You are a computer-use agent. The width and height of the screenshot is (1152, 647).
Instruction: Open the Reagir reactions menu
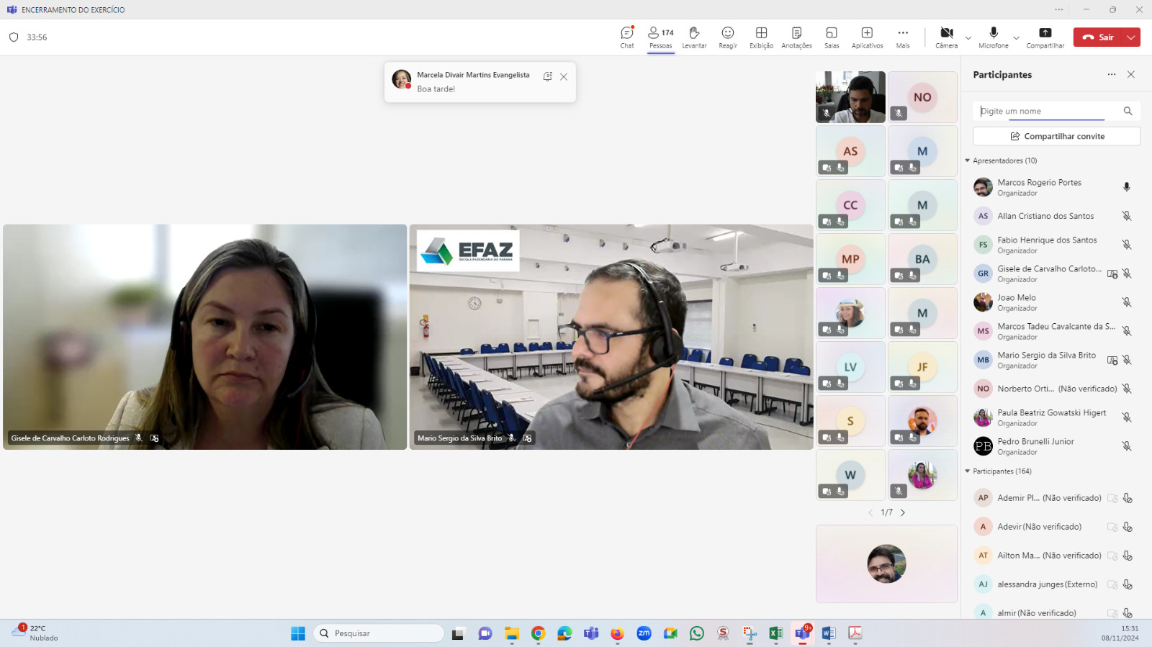728,37
